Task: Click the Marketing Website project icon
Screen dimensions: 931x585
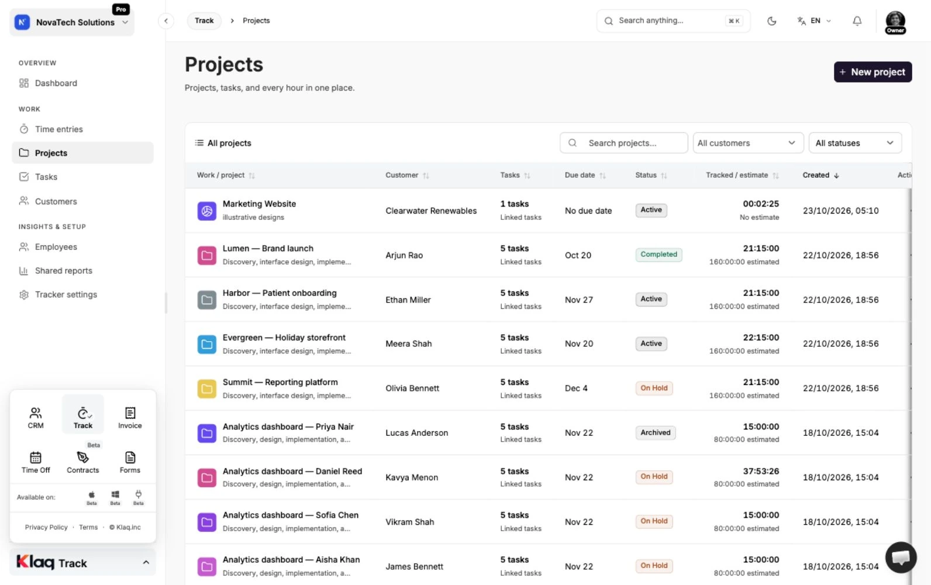Action: click(x=207, y=211)
